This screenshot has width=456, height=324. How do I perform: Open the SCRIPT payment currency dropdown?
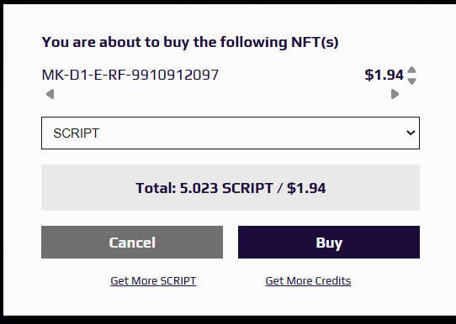click(231, 133)
